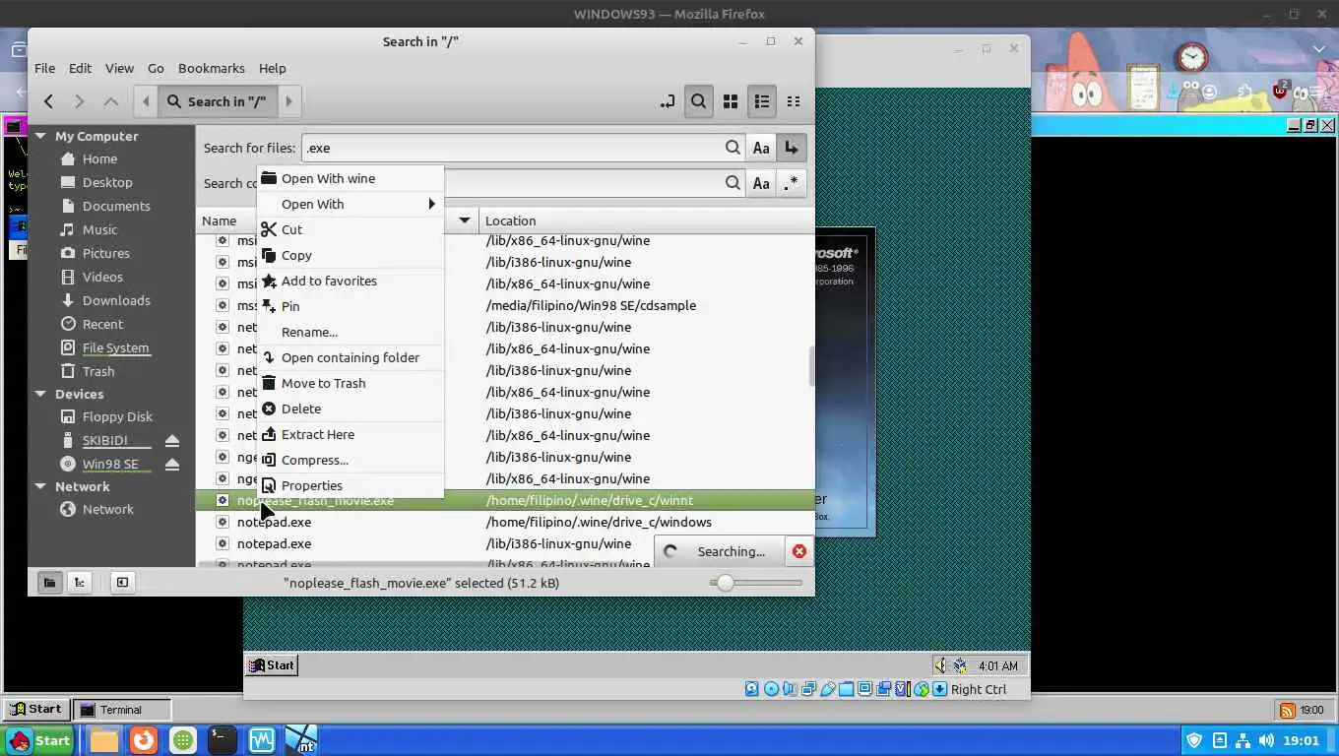Open Downloads in the sidebar
1339x756 pixels.
(x=116, y=300)
